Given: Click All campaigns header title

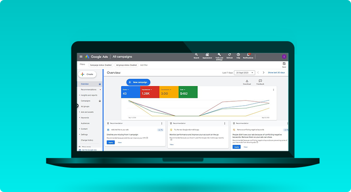Looking at the screenshot, I should tap(123, 56).
